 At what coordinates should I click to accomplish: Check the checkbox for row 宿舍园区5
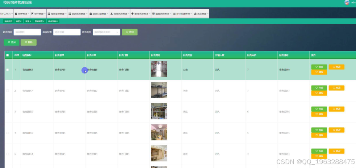[8, 133]
